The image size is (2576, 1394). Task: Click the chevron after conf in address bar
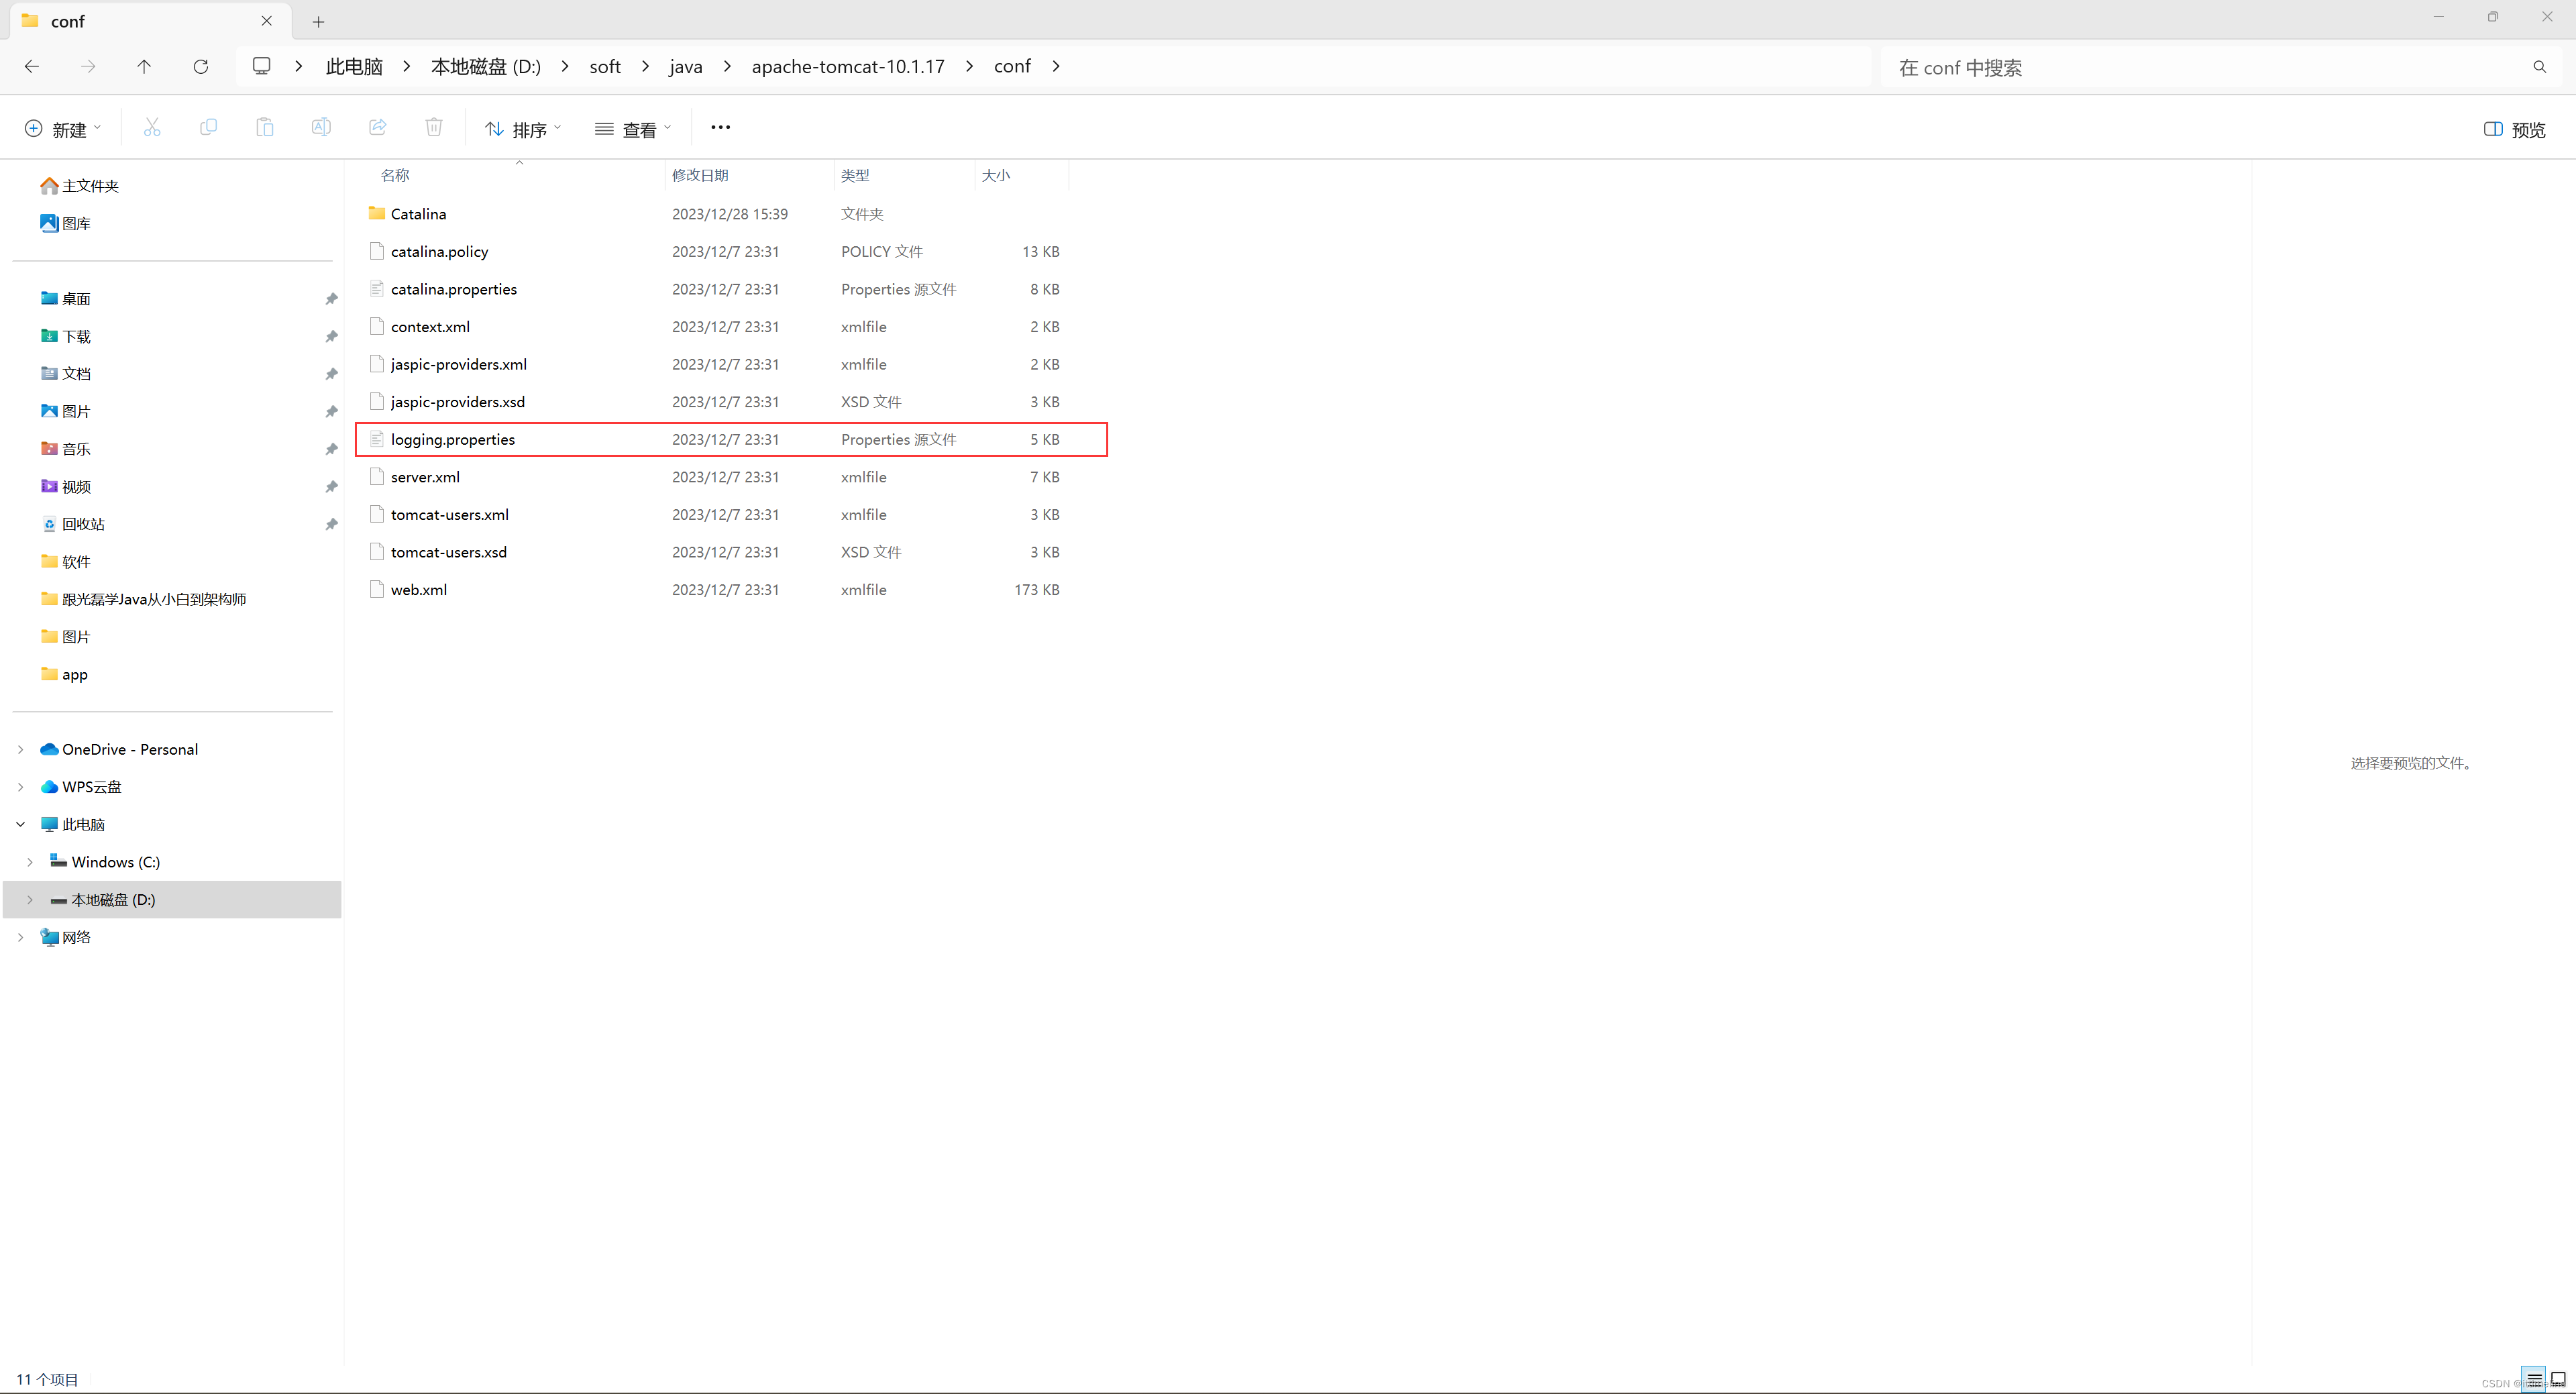point(1056,66)
